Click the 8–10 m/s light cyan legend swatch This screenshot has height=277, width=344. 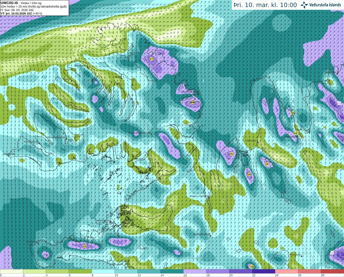coord(103,271)
